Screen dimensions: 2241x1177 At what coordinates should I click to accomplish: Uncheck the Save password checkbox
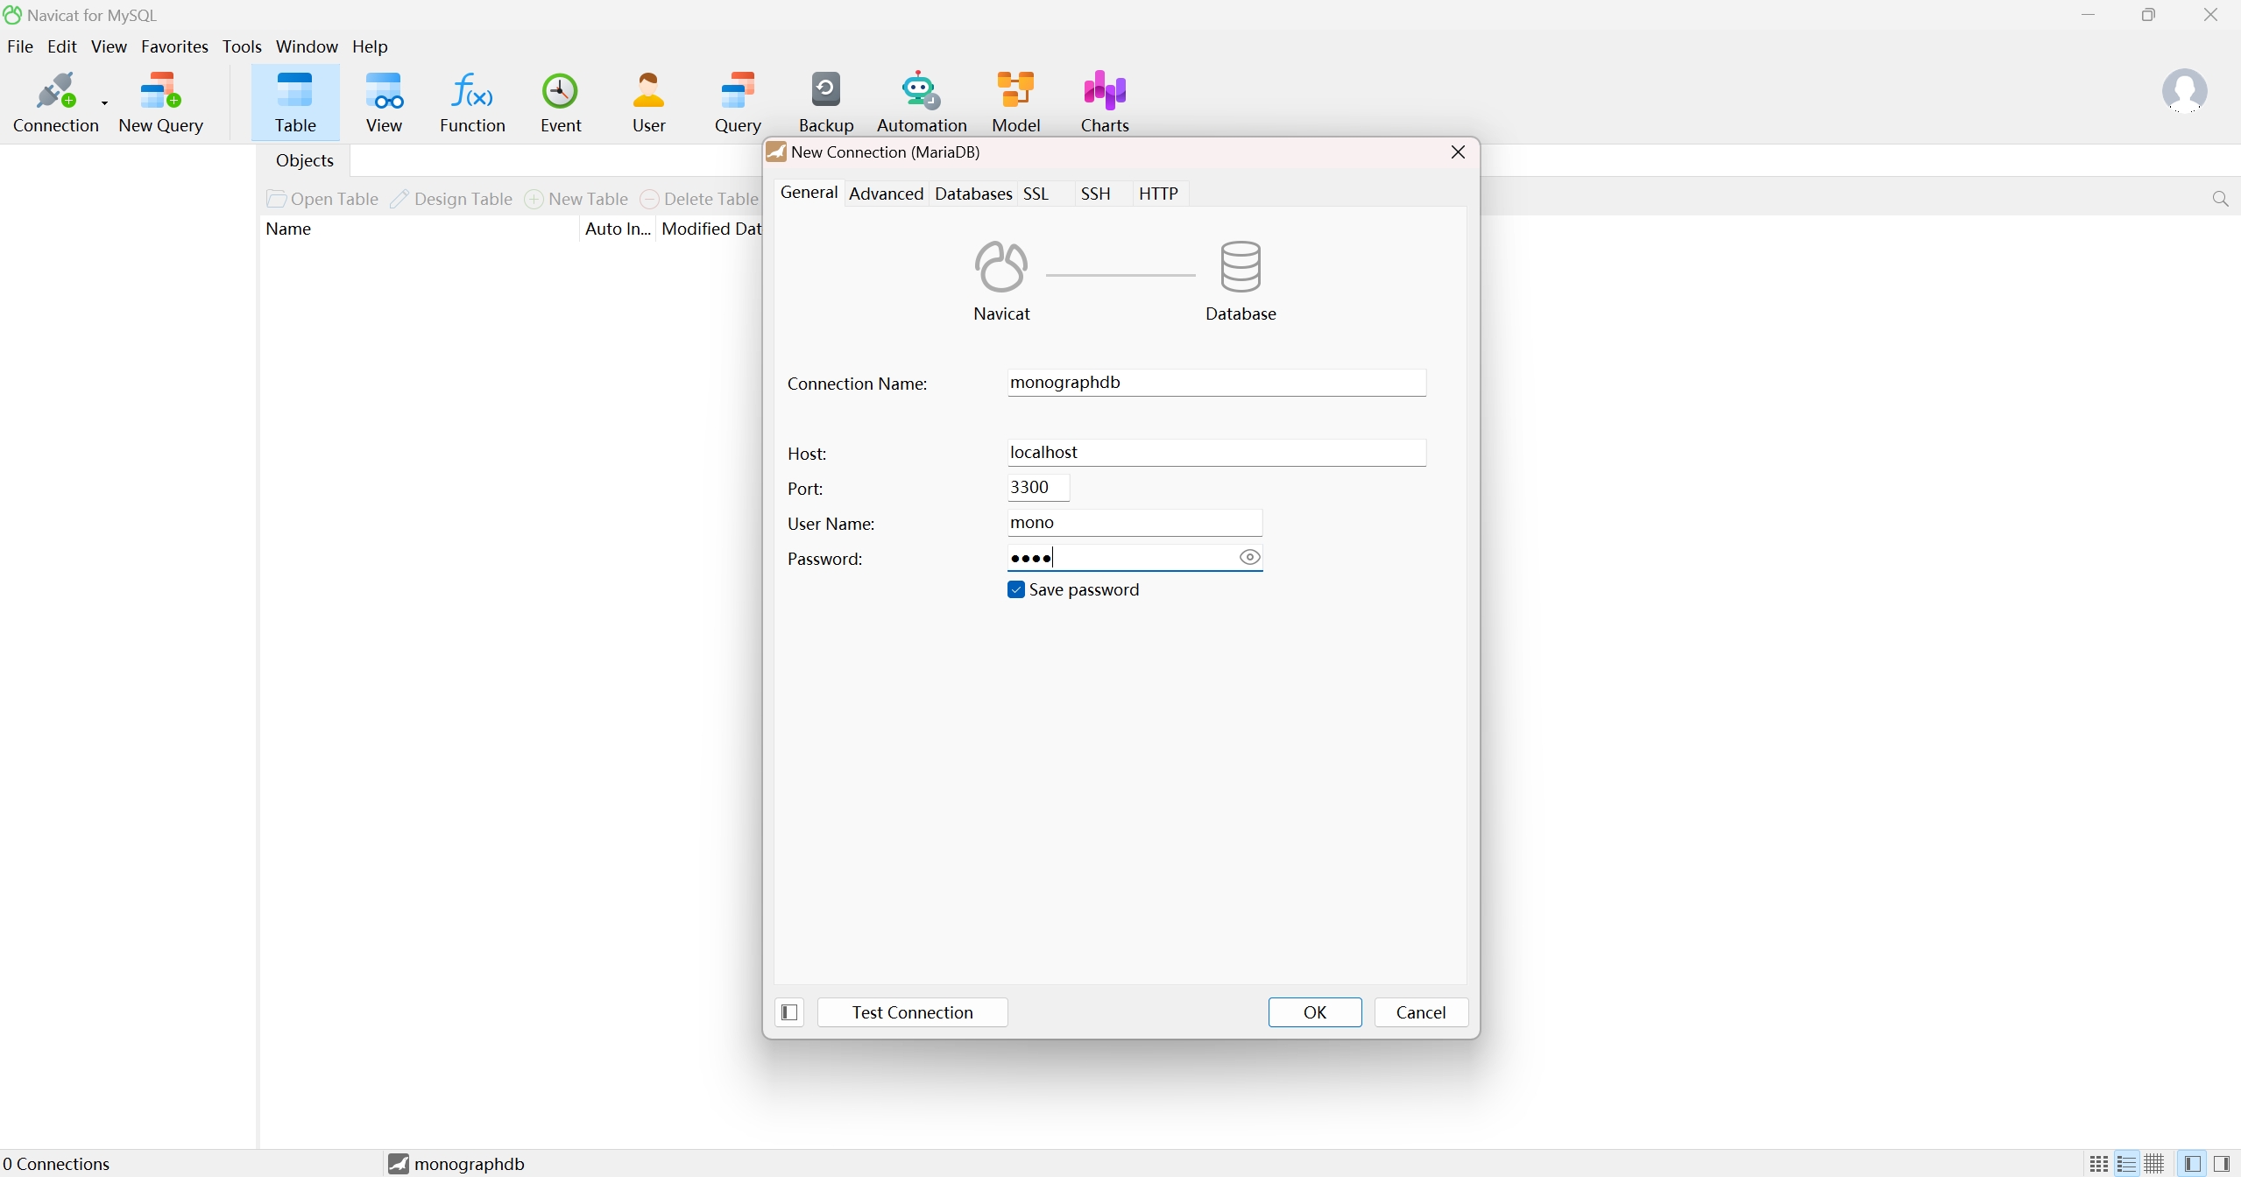click(1016, 590)
